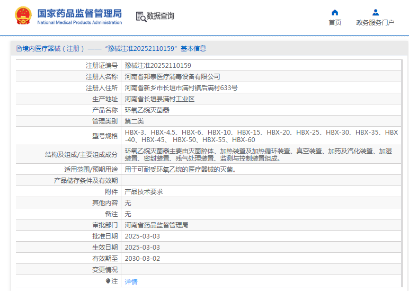Select address 河南省新乡市长垣市满村镇后满村633号

(181, 88)
